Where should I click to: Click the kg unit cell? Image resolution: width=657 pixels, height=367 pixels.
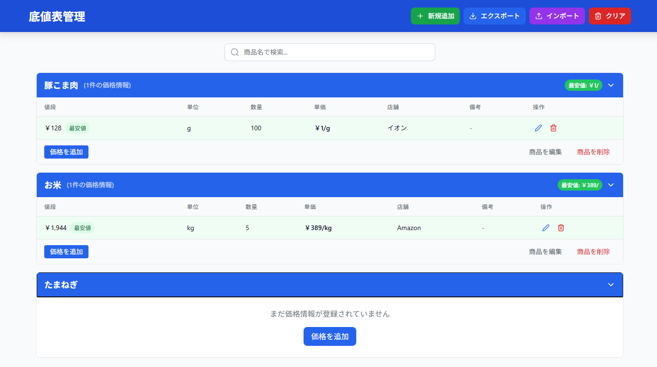click(191, 228)
